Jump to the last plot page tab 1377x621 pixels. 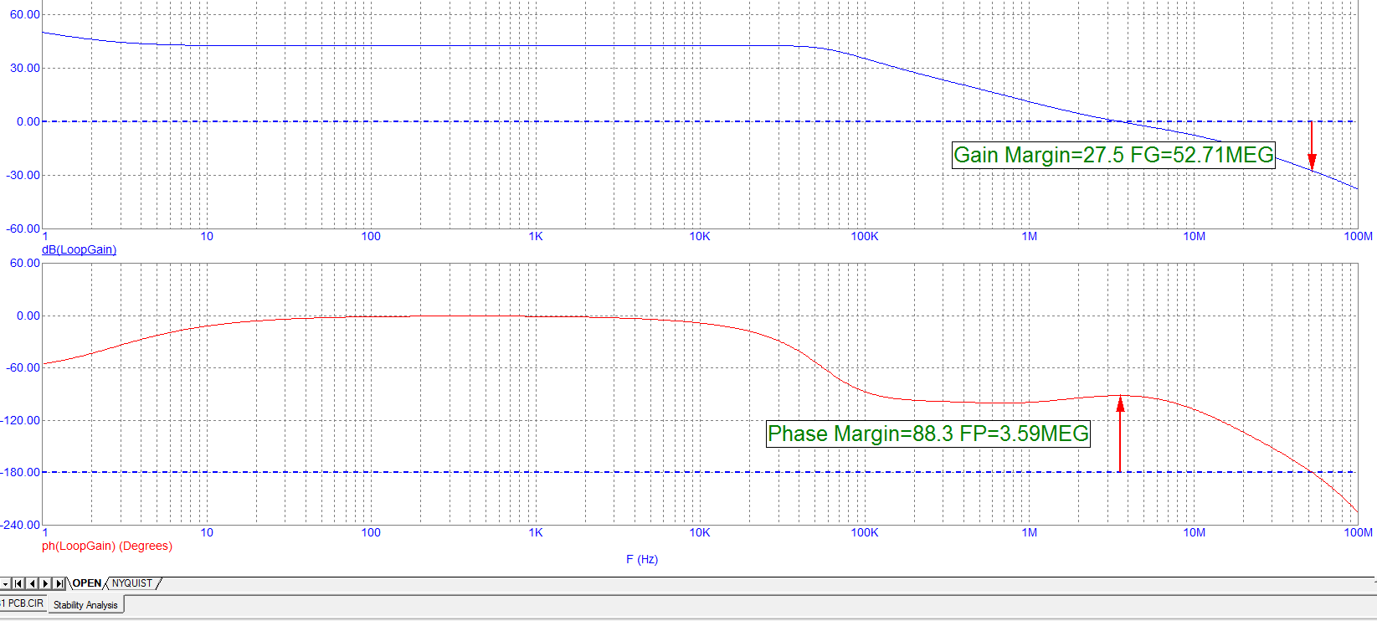tap(59, 583)
